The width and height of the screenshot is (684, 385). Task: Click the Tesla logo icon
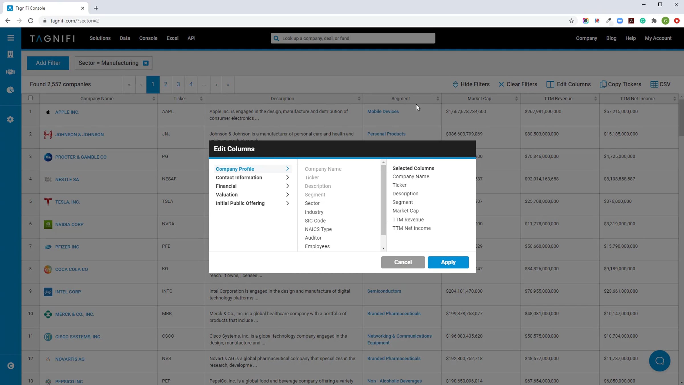(x=48, y=202)
